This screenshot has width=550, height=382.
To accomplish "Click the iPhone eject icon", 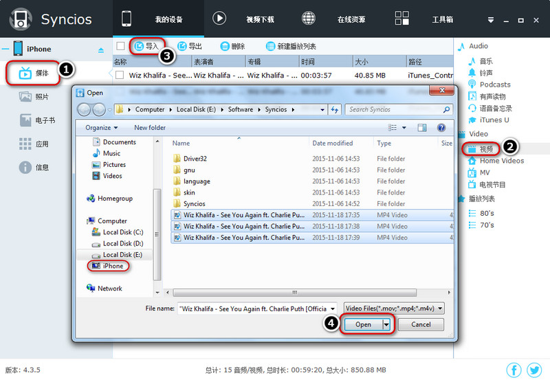I will 101,50.
